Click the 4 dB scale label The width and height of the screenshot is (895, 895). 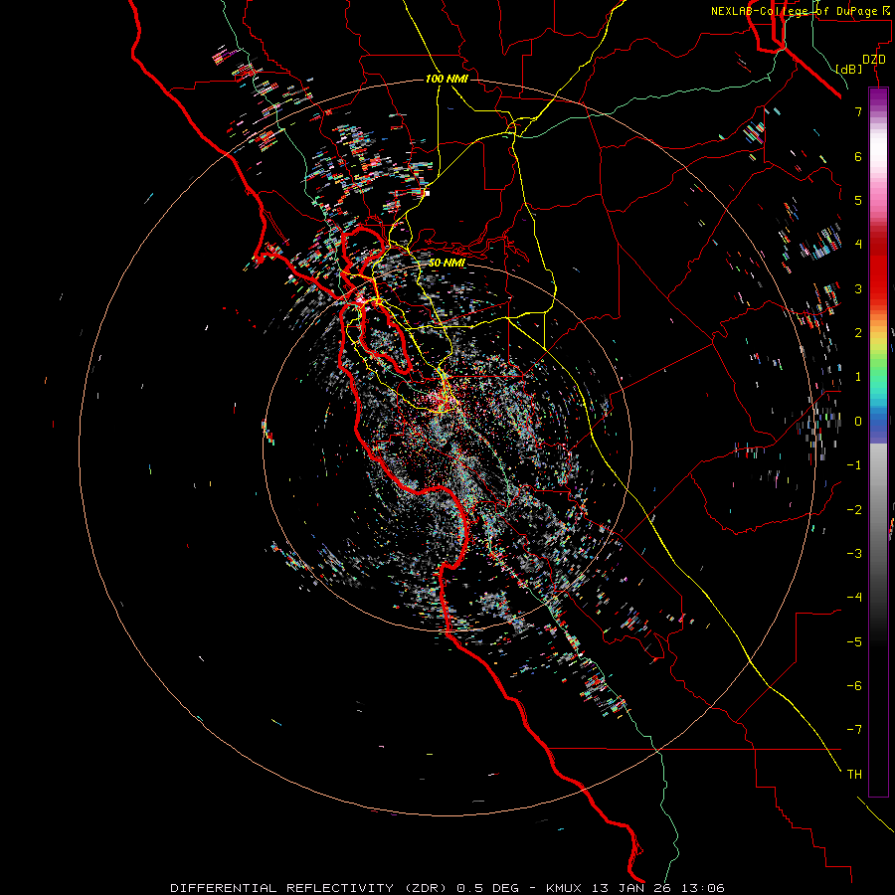point(858,245)
